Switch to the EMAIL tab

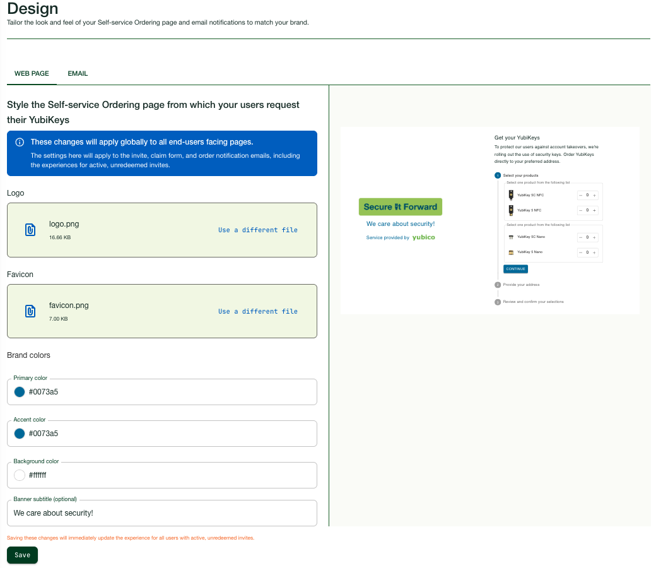pyautogui.click(x=78, y=73)
